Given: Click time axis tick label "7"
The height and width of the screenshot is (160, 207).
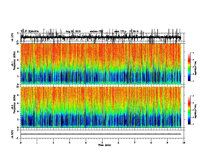Looking at the screenshot, I should pyautogui.click(x=135, y=143).
